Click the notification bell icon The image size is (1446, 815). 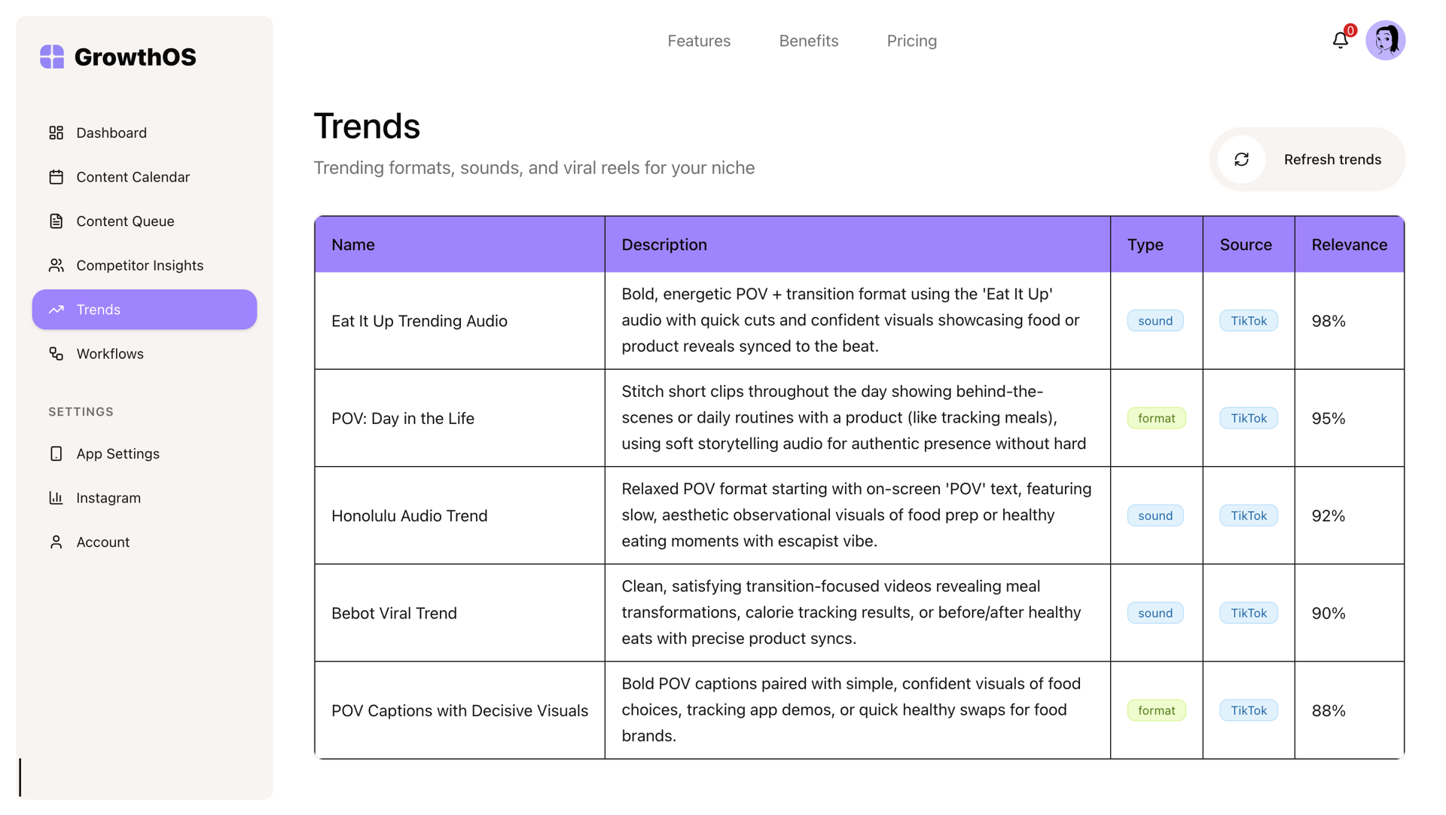click(x=1341, y=40)
